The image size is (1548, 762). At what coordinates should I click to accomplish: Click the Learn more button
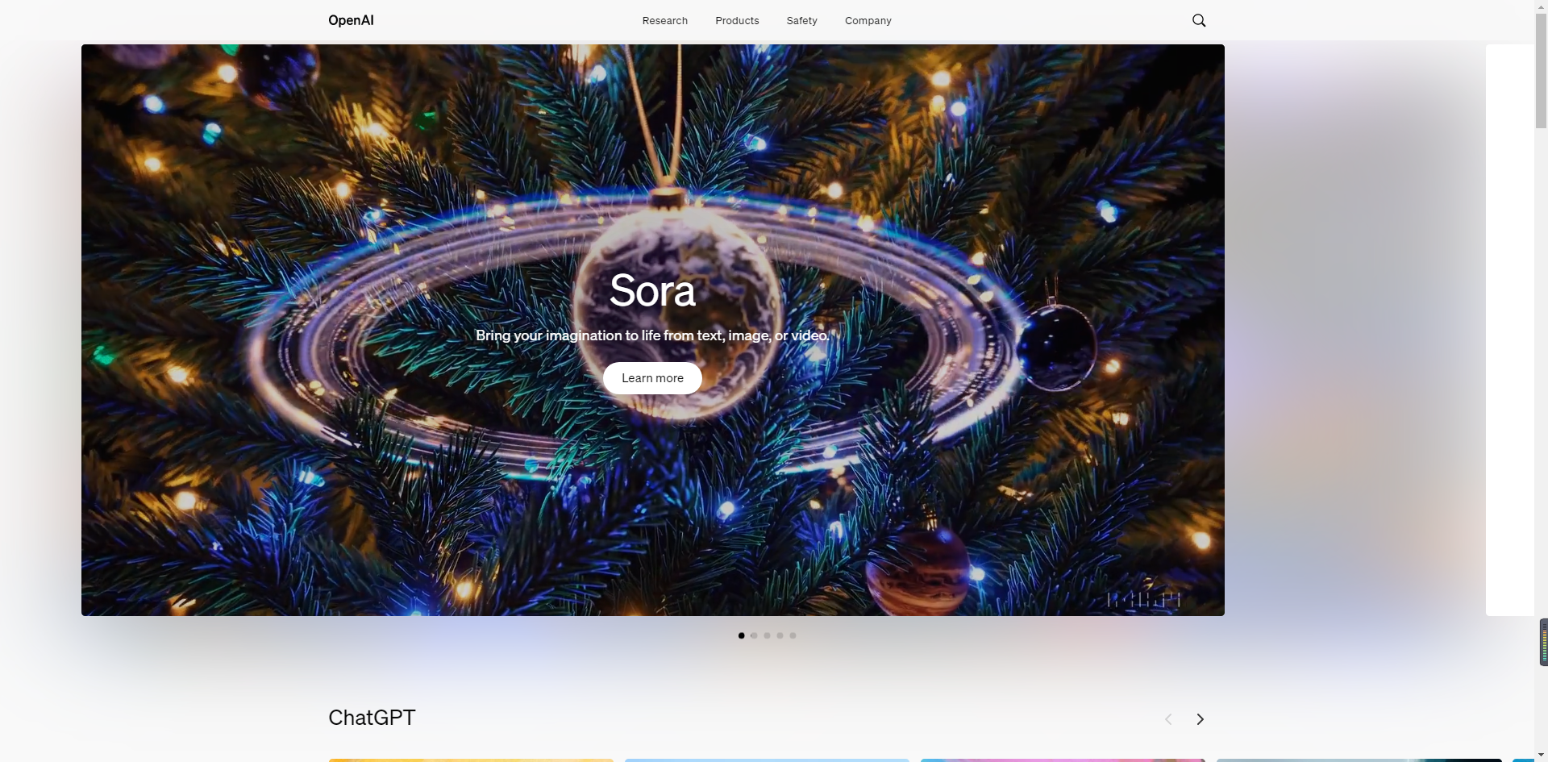coord(651,377)
